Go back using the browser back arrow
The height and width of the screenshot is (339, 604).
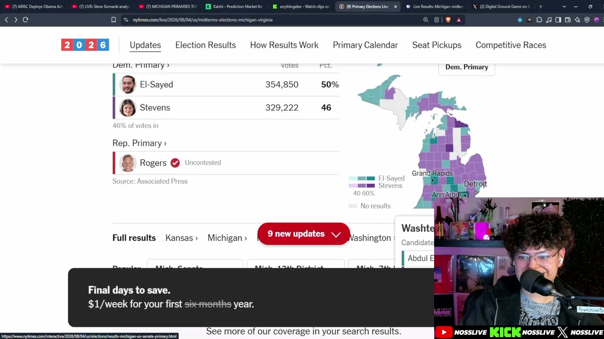[6, 20]
